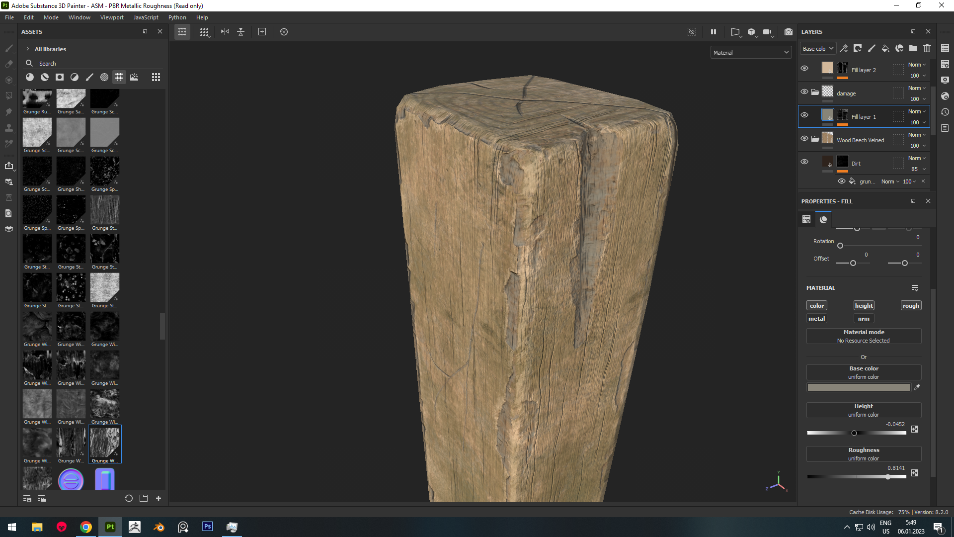Viewport: 954px width, 537px height.
Task: Filter assets by brushes icon
Action: click(89, 77)
